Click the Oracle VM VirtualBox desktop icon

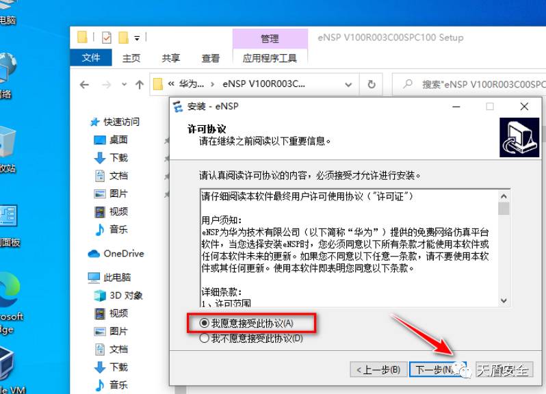11,371
